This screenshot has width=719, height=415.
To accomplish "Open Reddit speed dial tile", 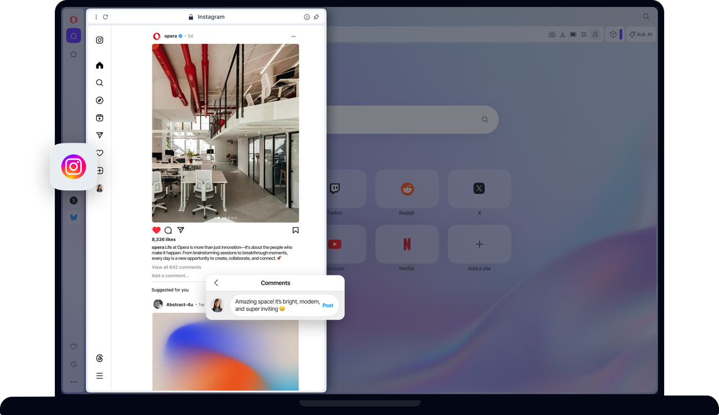I will pos(407,190).
